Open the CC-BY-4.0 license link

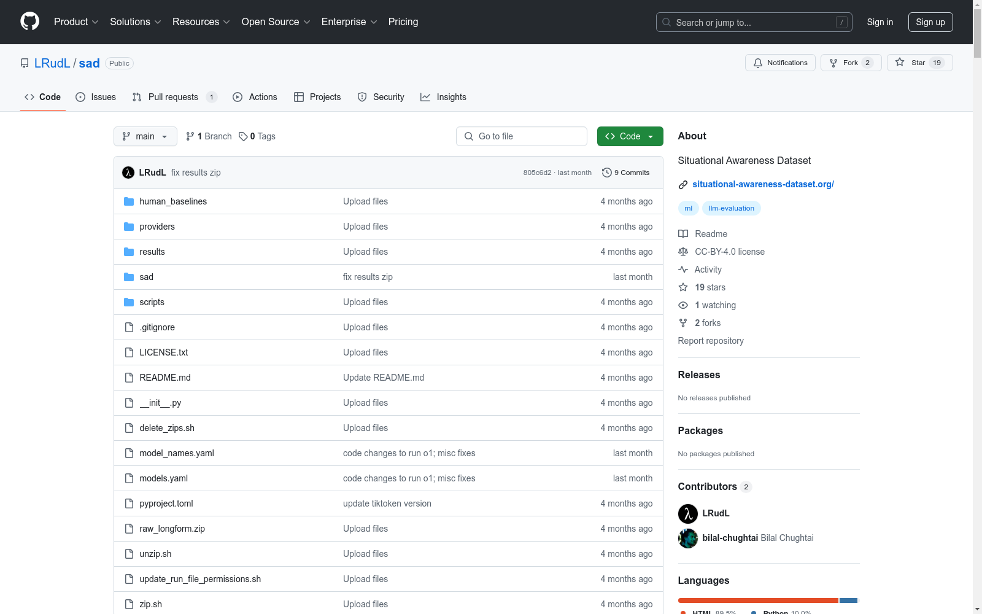tap(730, 252)
